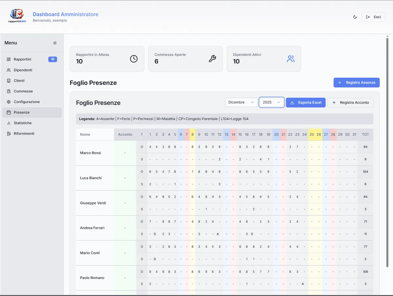Viewport: 393px width, 296px height.
Task: Toggle dark mode with the moon icon
Action: point(355,17)
